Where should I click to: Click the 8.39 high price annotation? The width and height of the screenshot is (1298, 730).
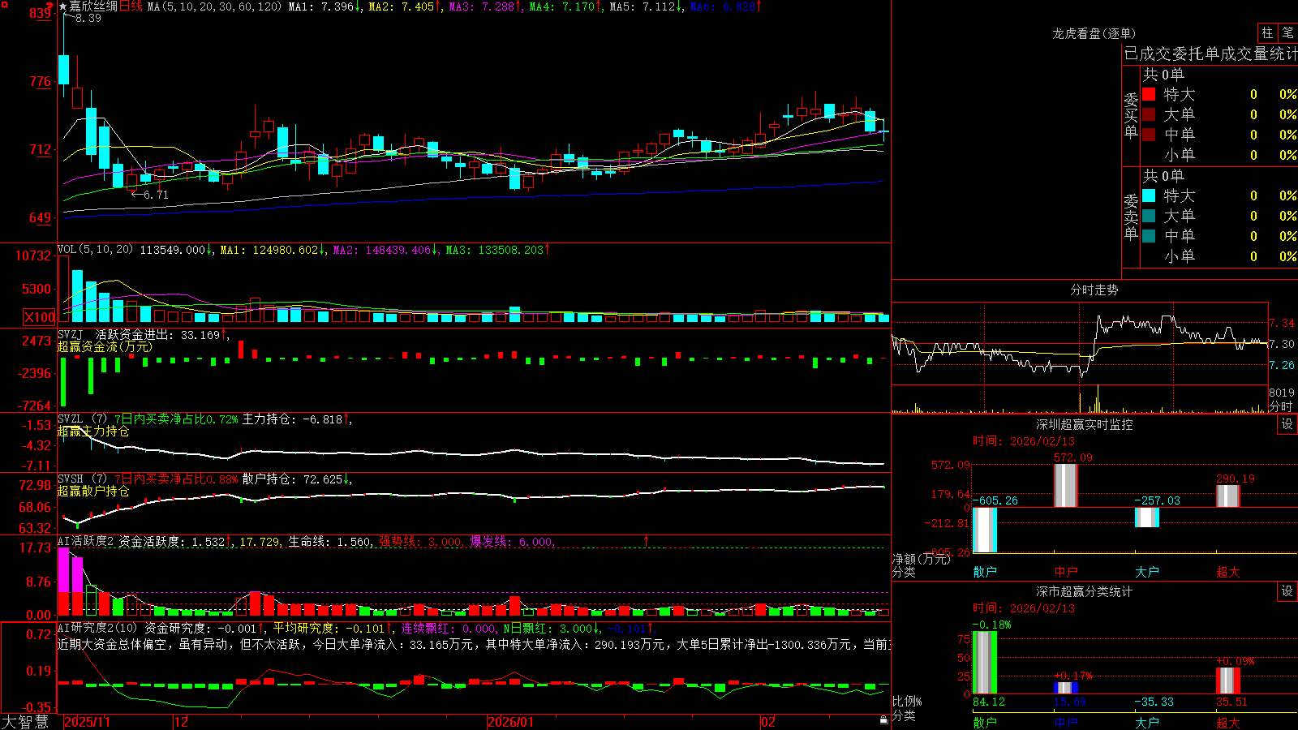(x=88, y=18)
